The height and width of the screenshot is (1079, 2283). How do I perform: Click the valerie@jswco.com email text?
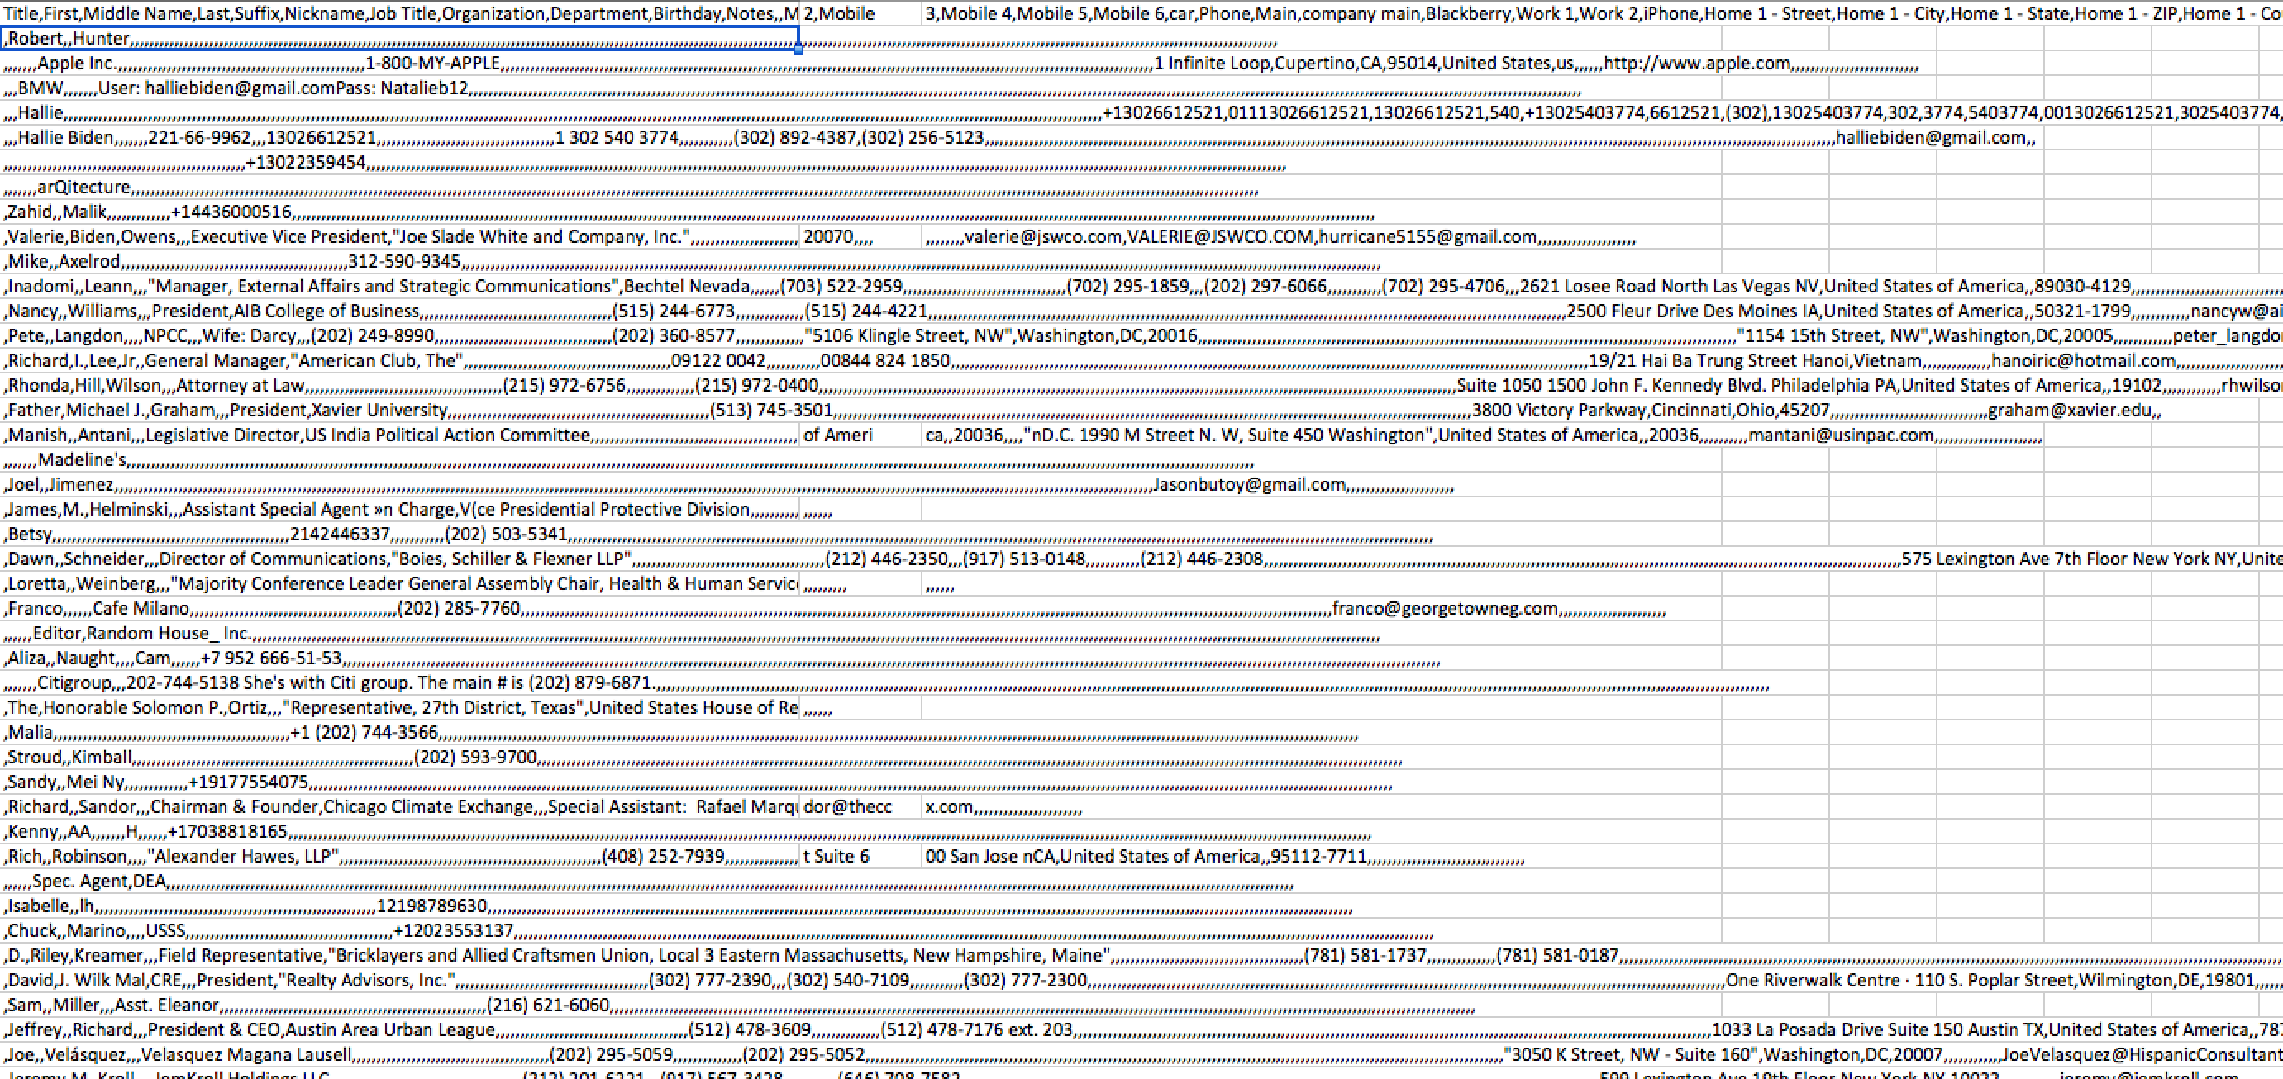(1045, 236)
